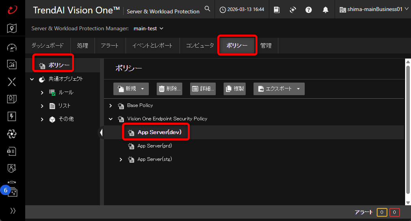Image resolution: width=411 pixels, height=221 pixels.
Task: Switch to the コンピュータ tab
Action: [x=200, y=46]
